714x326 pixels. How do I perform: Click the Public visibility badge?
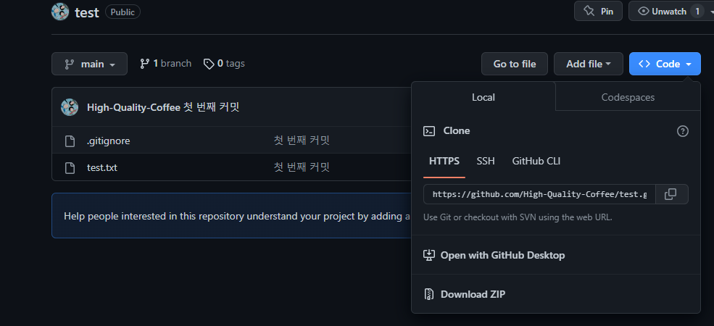point(123,12)
